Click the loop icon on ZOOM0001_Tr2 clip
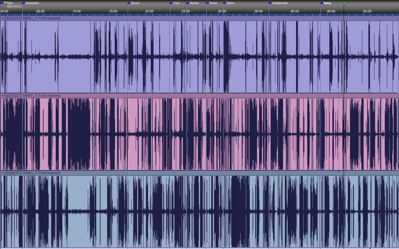This screenshot has width=399, height=249. 12,95
